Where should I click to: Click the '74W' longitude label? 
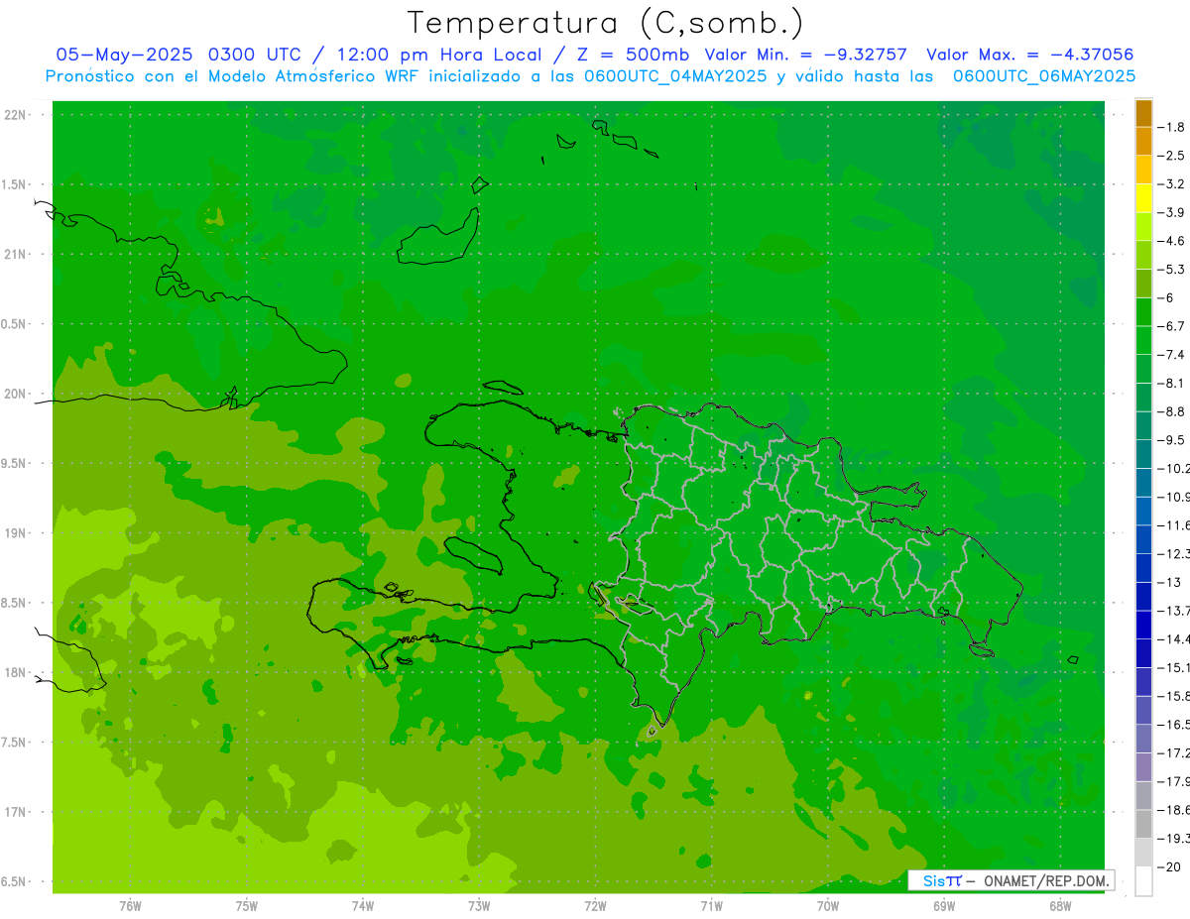tap(363, 906)
